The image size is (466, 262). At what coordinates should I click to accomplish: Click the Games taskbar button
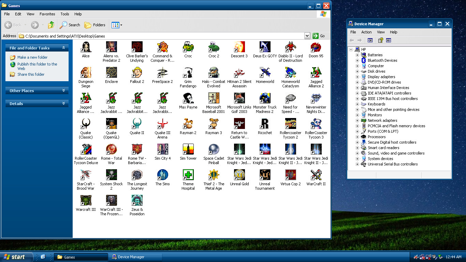[x=81, y=257]
